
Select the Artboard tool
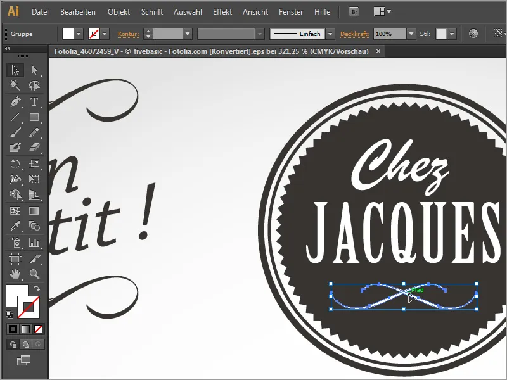[x=15, y=259]
